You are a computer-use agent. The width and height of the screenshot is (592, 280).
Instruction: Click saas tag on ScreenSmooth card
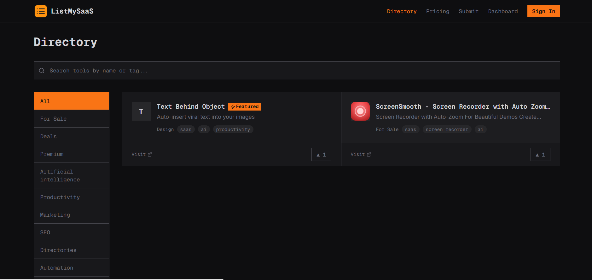coord(410,129)
